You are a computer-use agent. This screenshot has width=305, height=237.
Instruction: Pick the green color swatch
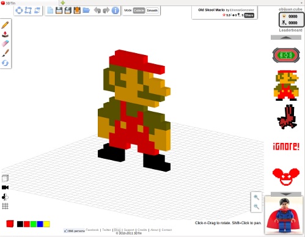click(x=34, y=224)
